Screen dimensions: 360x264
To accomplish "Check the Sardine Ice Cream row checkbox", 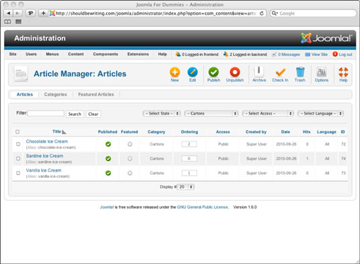I will click(18, 158).
